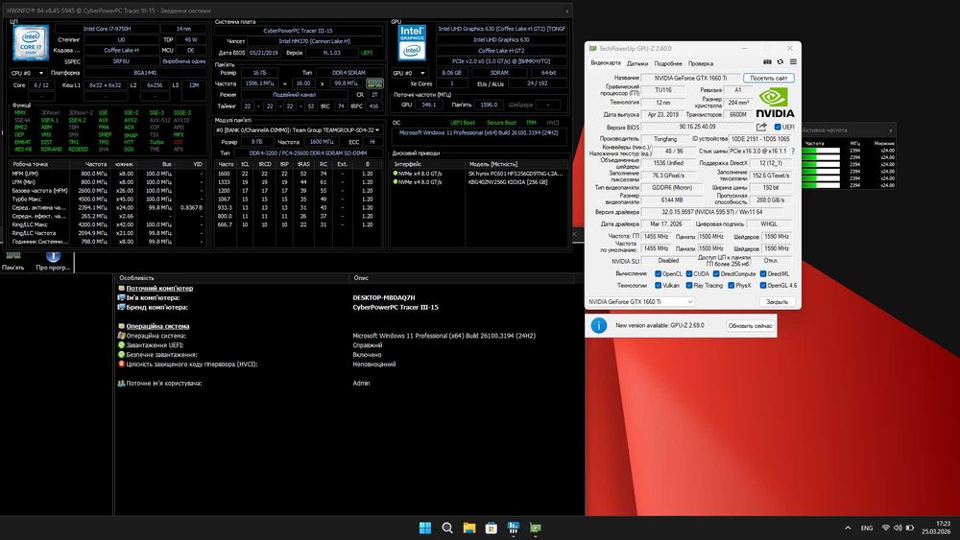This screenshot has height=540, width=960.
Task: Toggle the DirectCompute checkbox
Action: (x=716, y=274)
